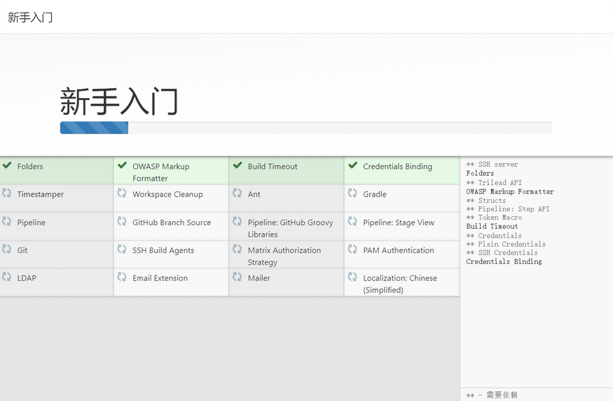The width and height of the screenshot is (613, 401).
Task: Click the 新手入门 header title at top
Action: pos(30,17)
